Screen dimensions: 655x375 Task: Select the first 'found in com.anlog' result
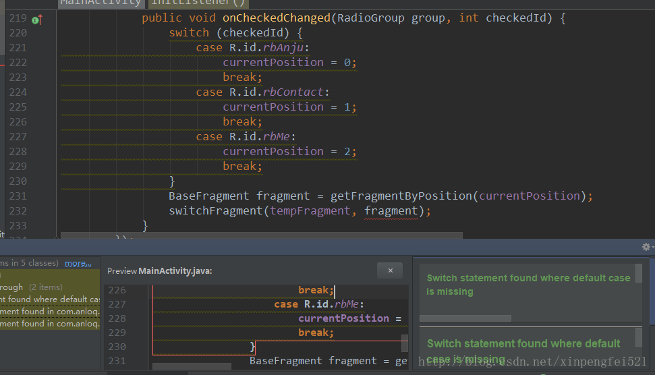[x=50, y=312]
